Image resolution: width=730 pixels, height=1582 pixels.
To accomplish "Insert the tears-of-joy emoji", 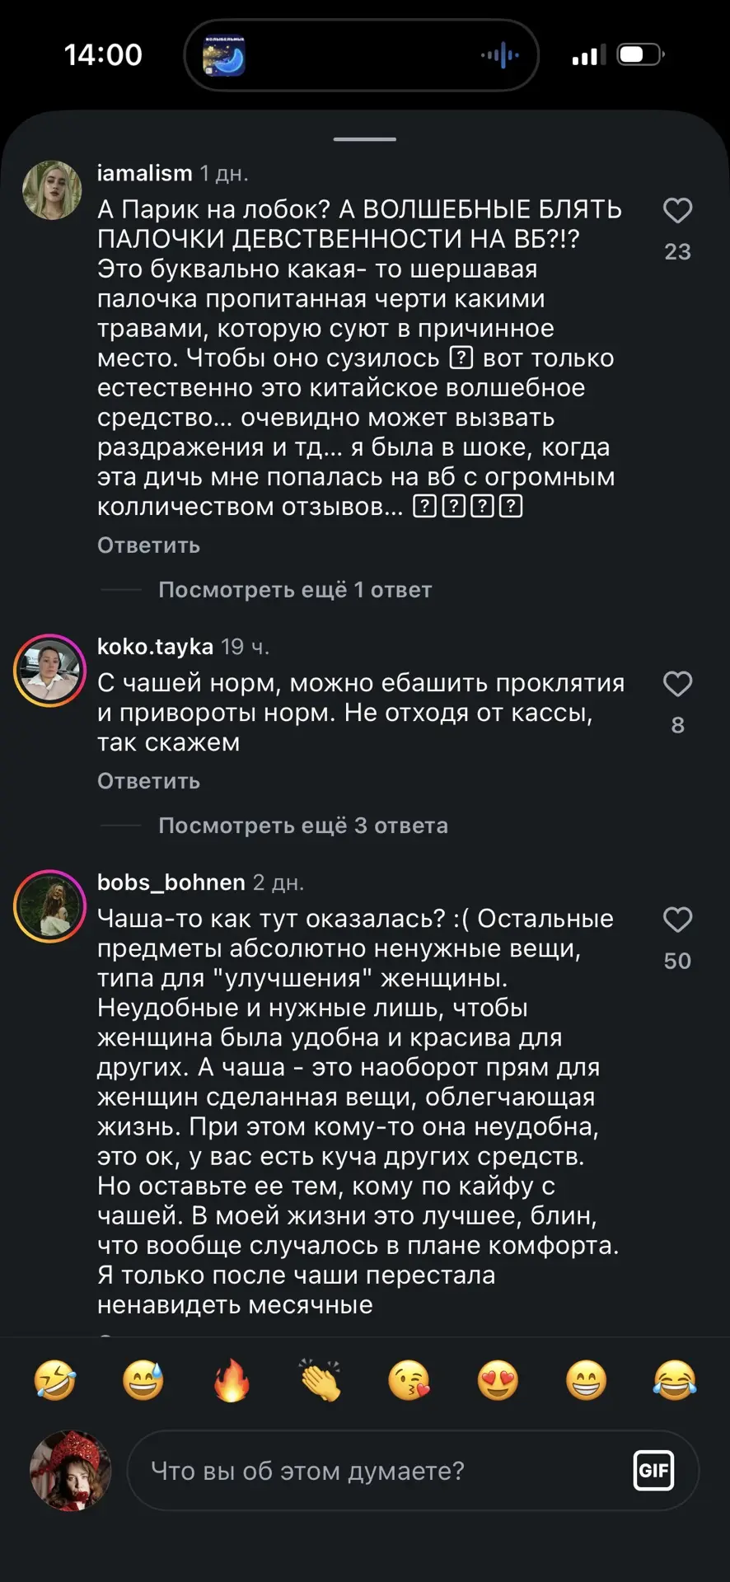I will point(675,1380).
